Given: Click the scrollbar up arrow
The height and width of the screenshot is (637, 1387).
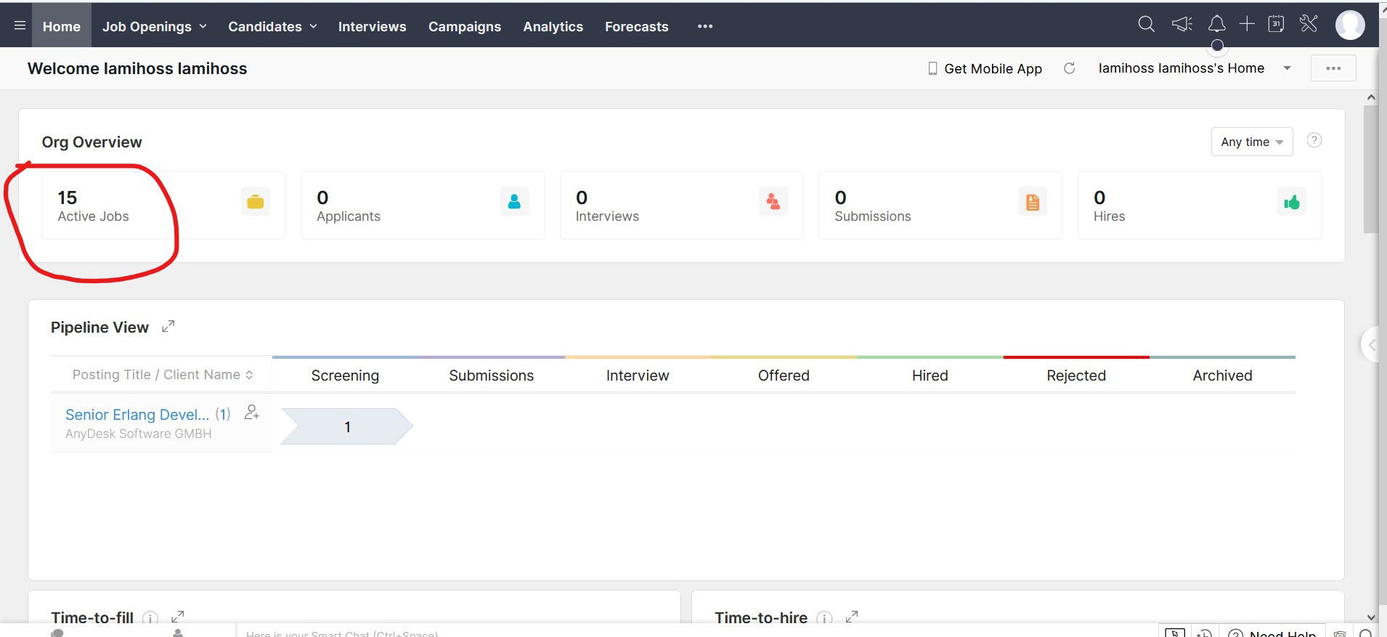Looking at the screenshot, I should click(x=1370, y=97).
